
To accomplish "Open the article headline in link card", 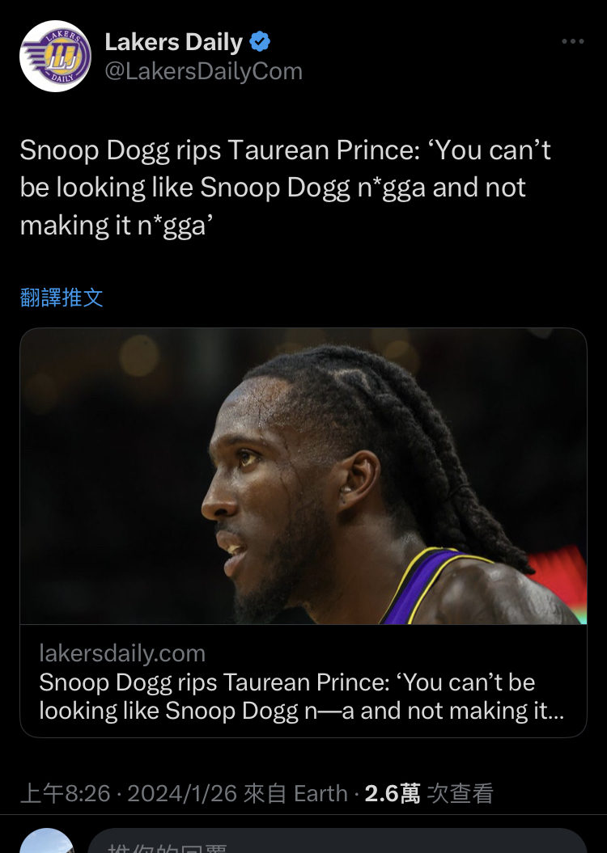I will [x=301, y=696].
